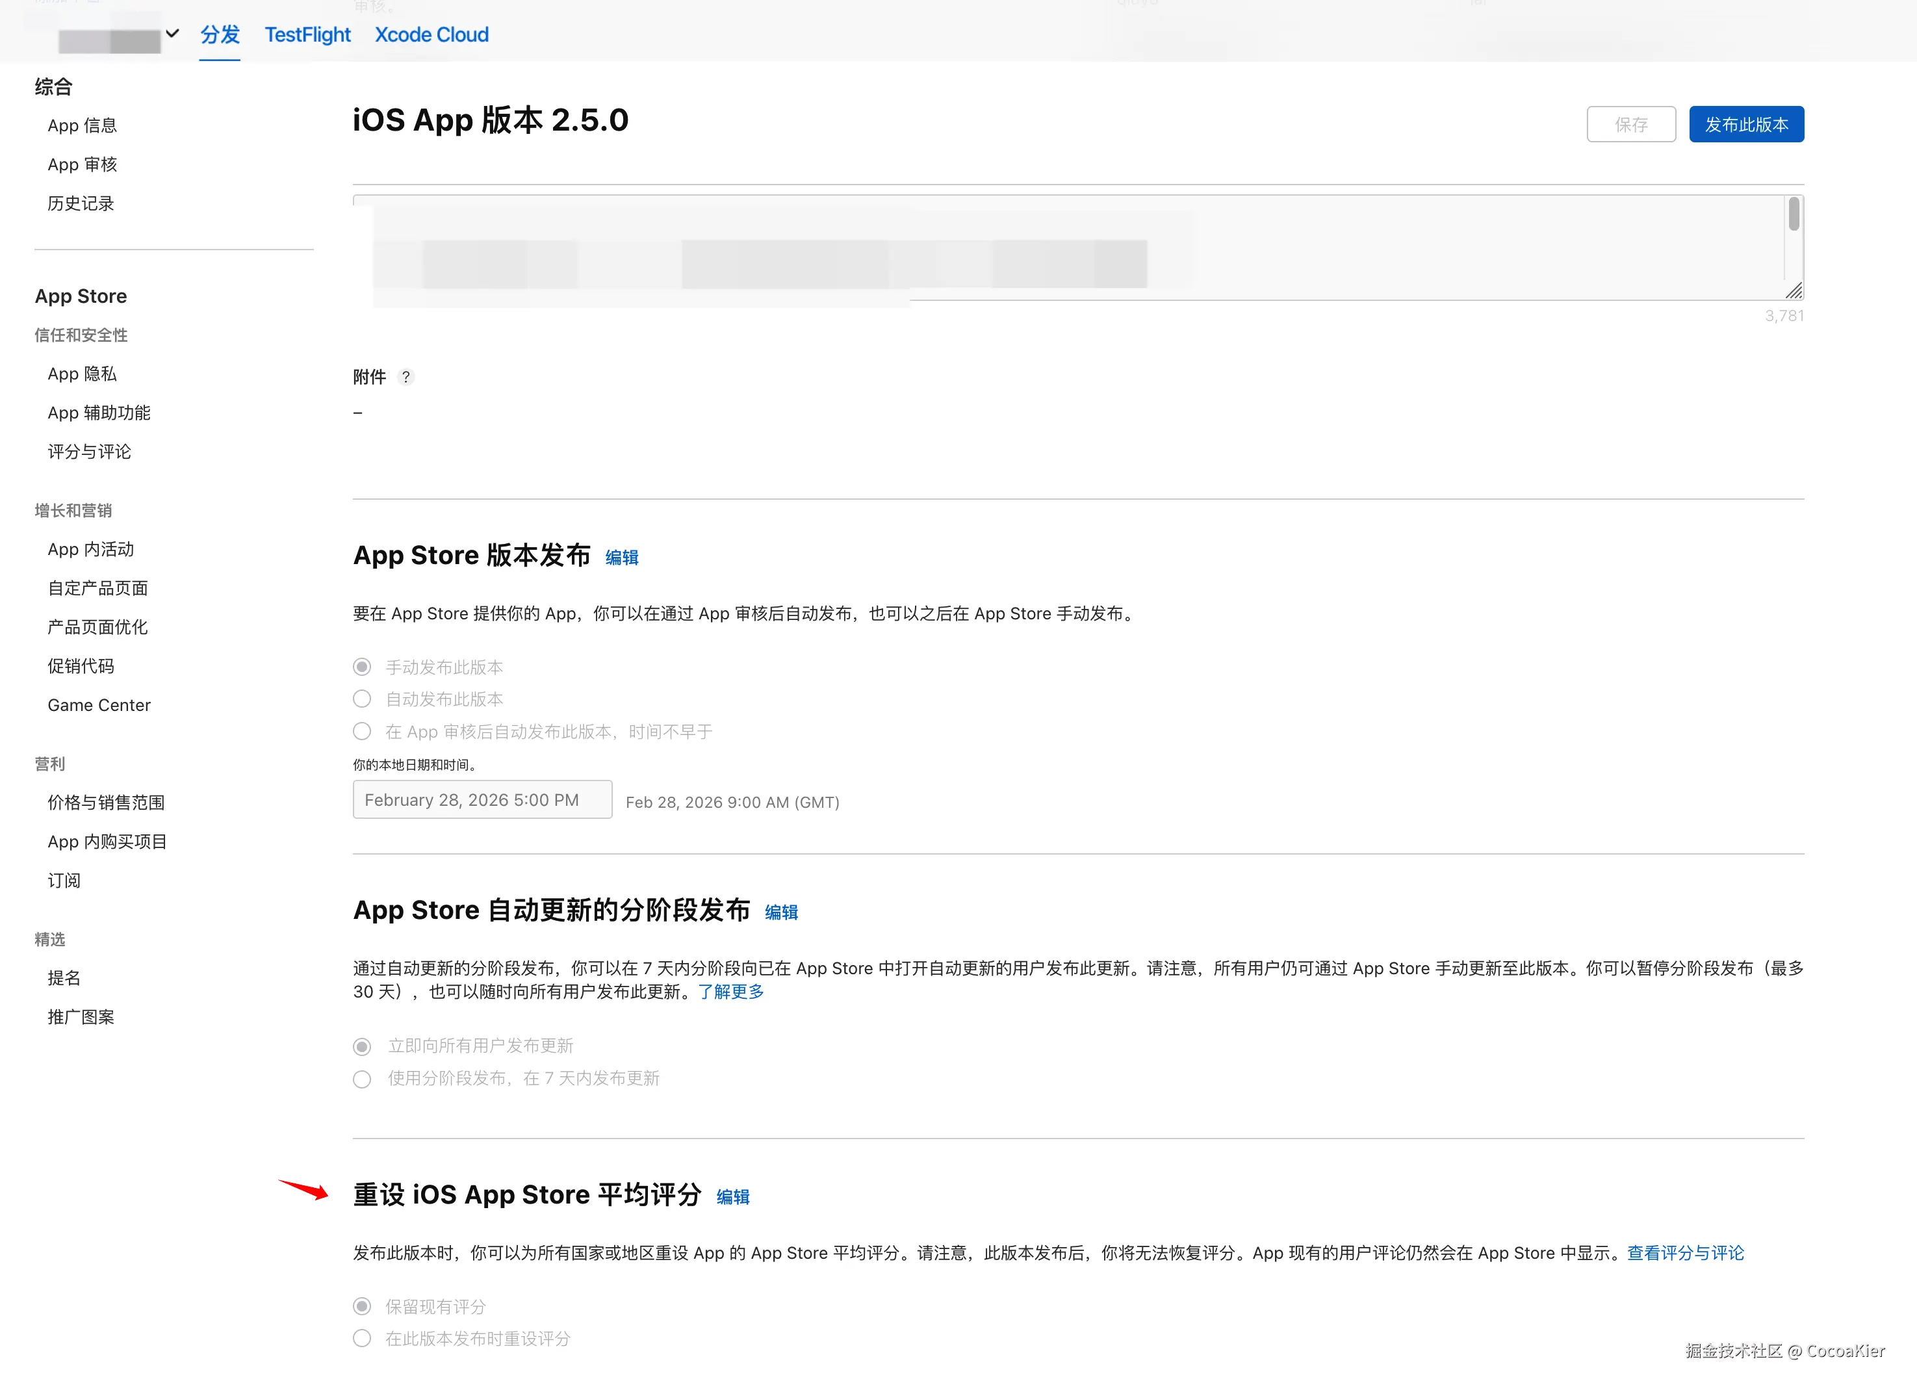Choose 使用分阶段发布，在 7 天内发布更新
1917x1392 pixels.
pos(362,1078)
